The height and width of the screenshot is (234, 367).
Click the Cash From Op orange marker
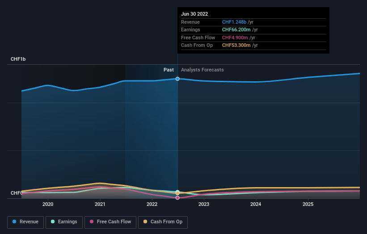click(177, 193)
